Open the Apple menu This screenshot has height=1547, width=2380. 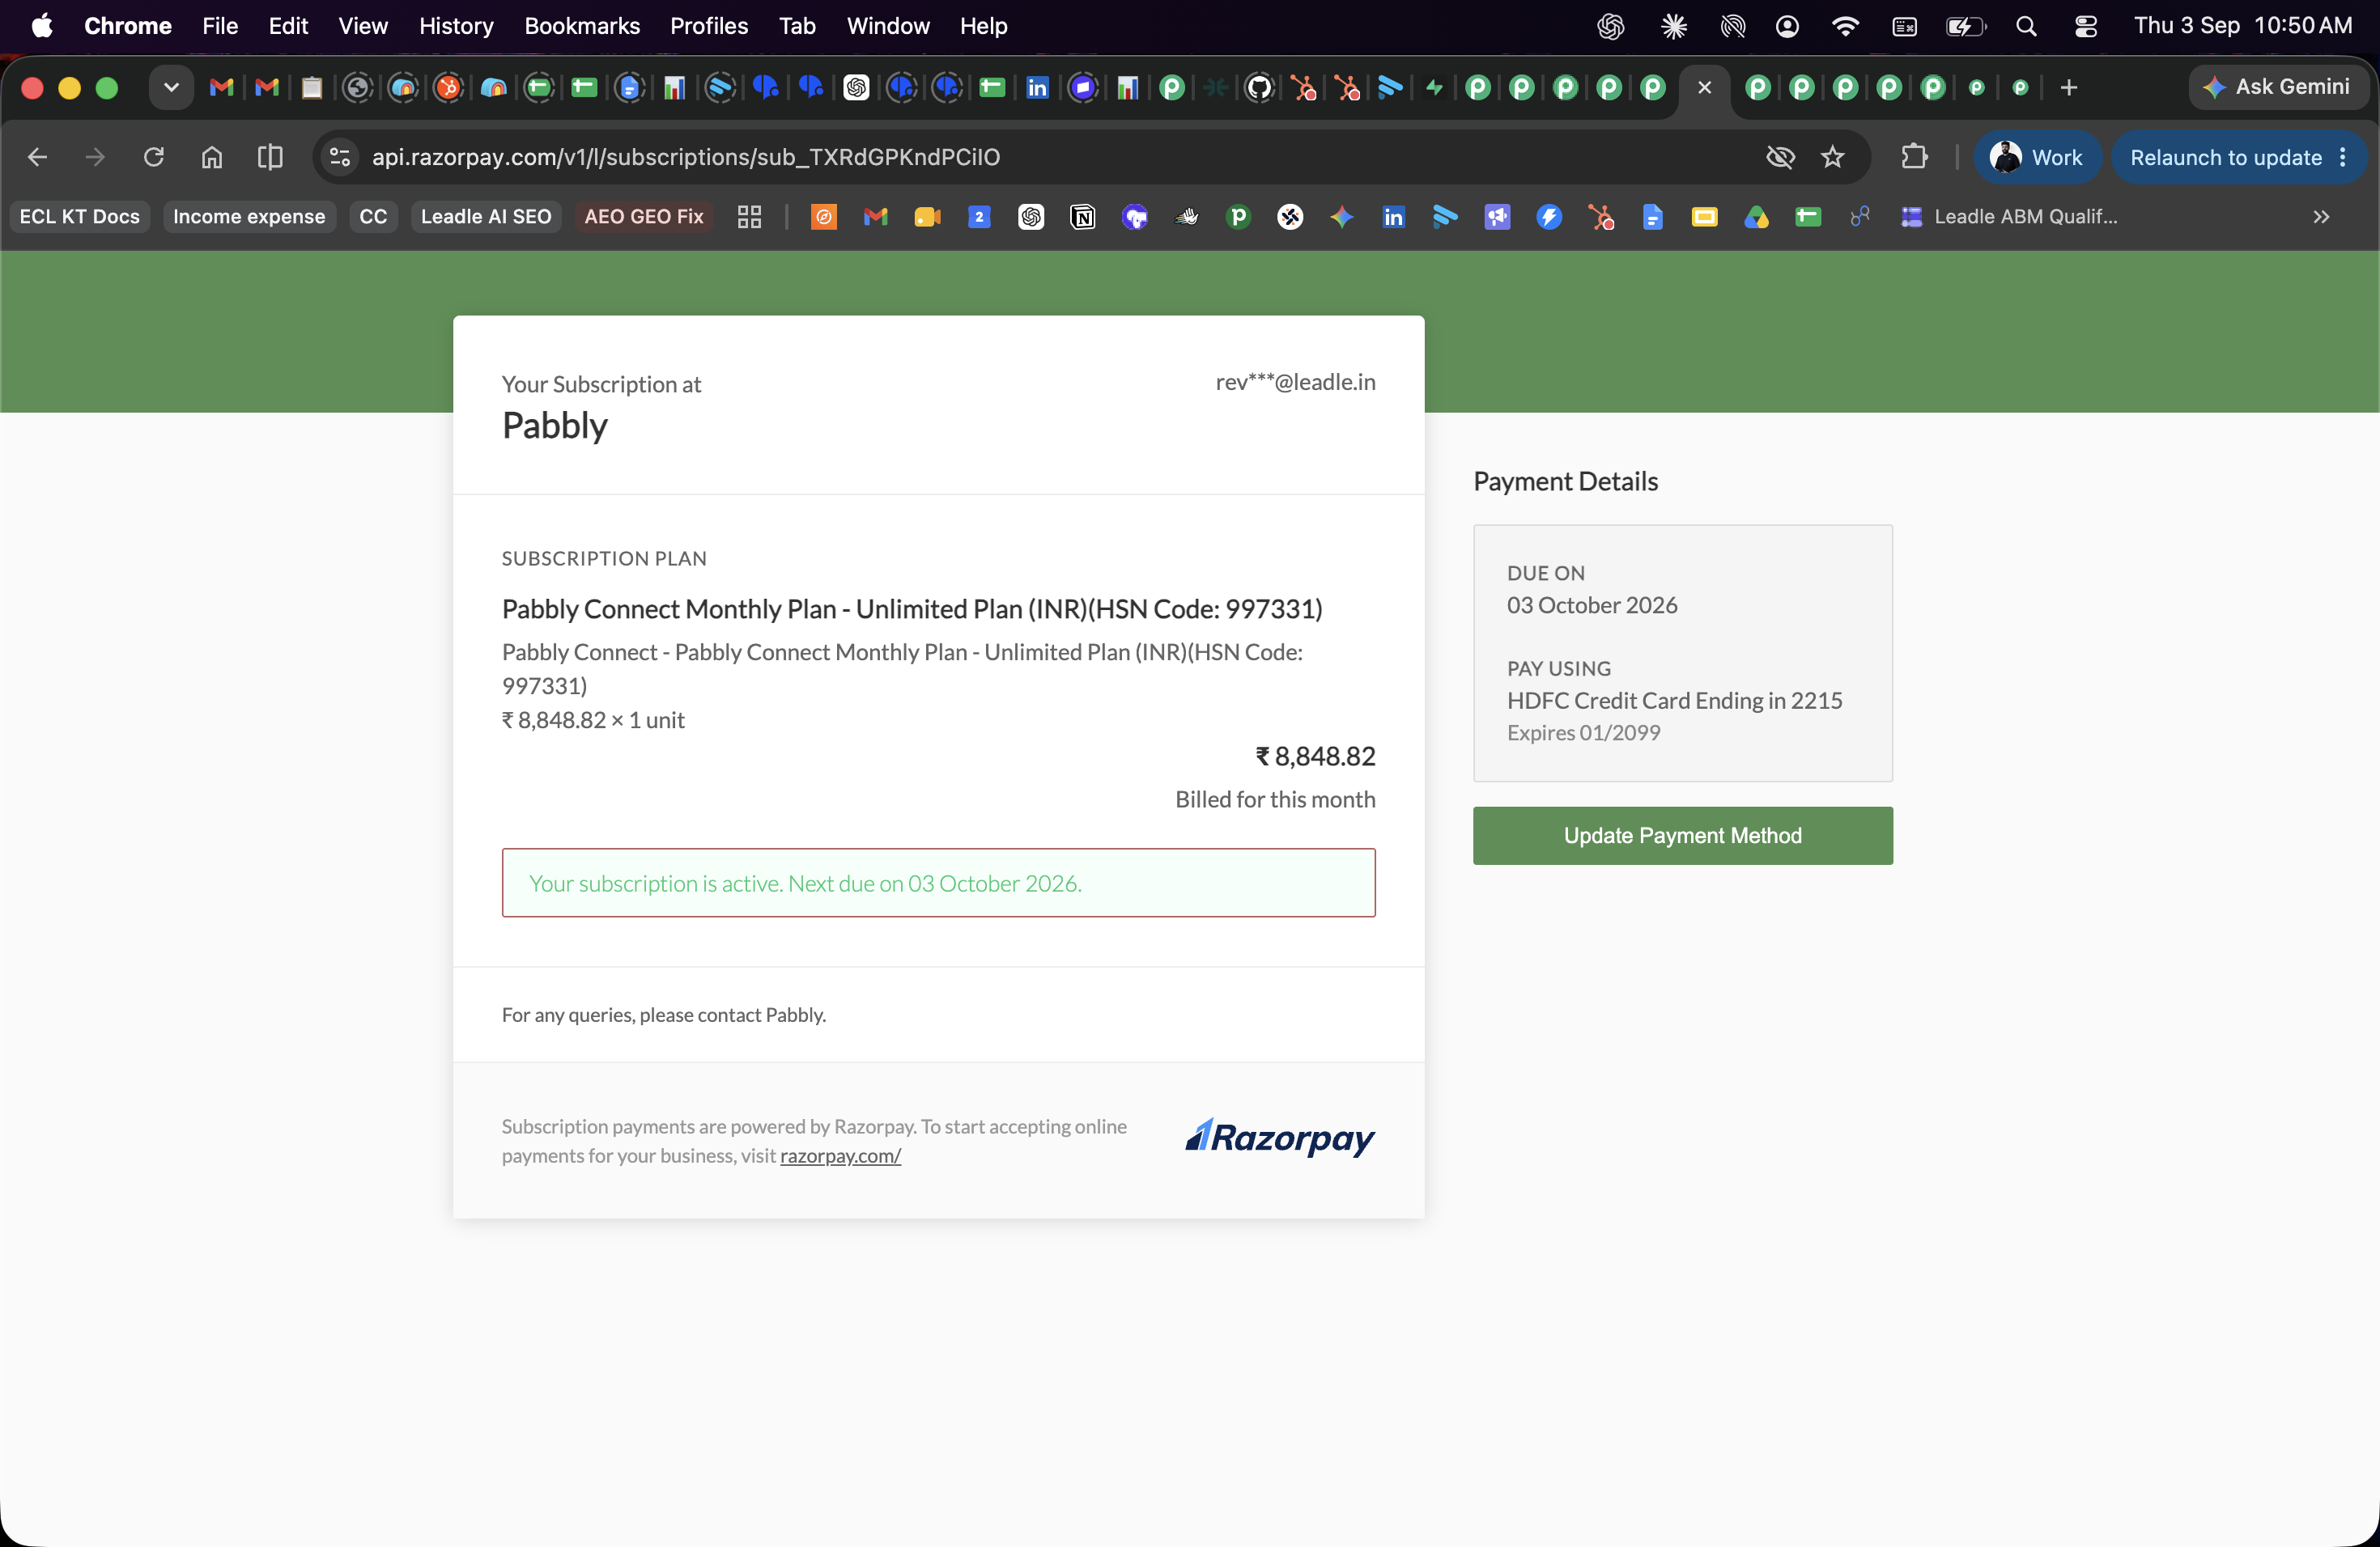42,26
